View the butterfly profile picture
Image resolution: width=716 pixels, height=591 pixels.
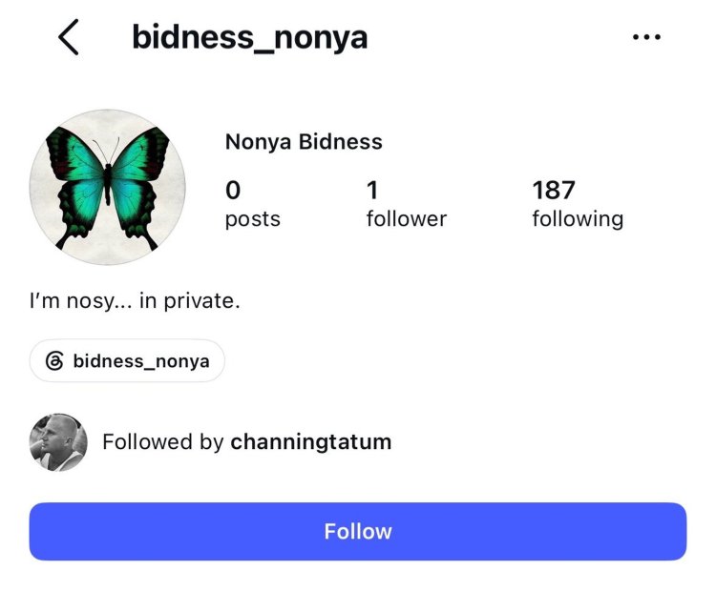(107, 187)
